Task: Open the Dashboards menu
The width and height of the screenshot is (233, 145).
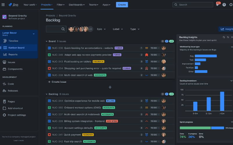Action: point(77,5)
